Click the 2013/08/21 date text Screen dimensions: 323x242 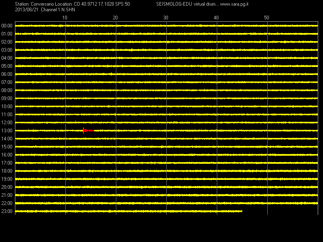pyautogui.click(x=27, y=10)
